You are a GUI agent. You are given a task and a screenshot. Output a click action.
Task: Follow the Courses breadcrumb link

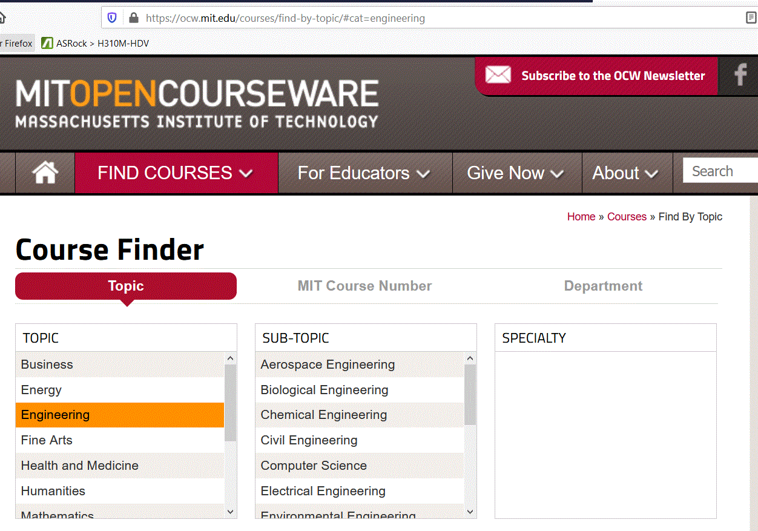(x=627, y=217)
